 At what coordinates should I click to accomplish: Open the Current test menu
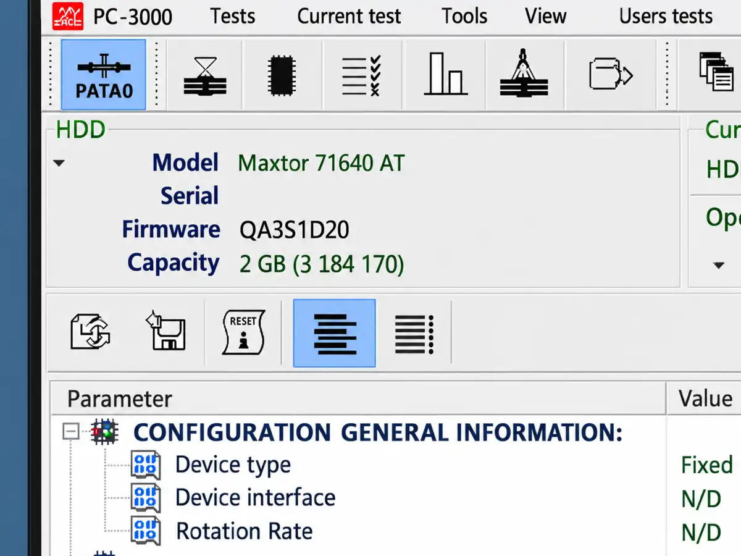[349, 16]
